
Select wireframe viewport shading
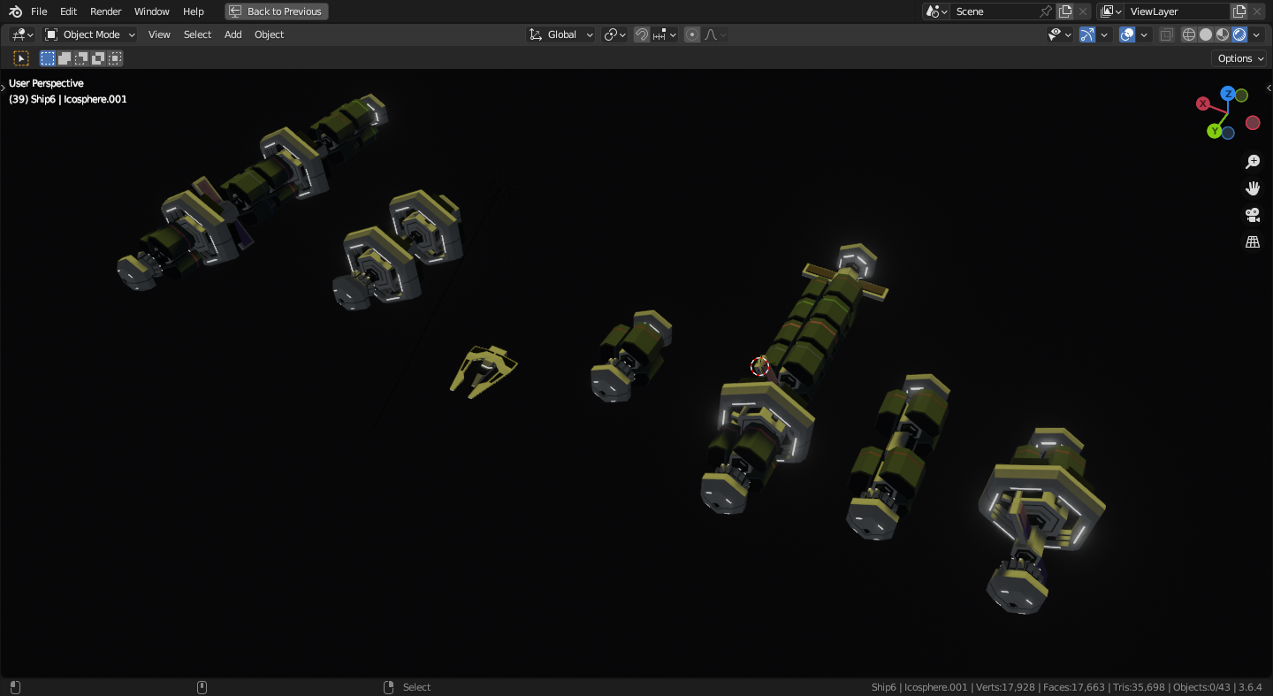click(1189, 34)
